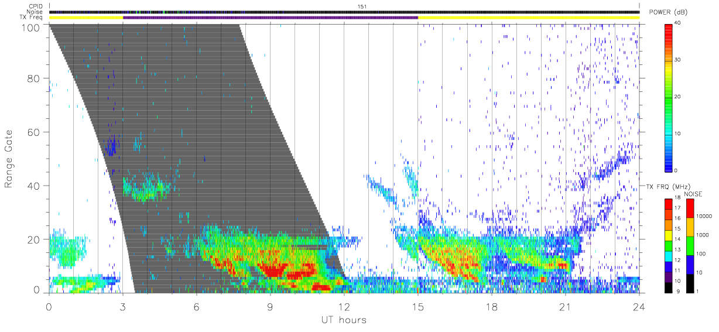Screen dimensions: 719x332
Task: Click the CPID label at top left
Action: [35, 6]
